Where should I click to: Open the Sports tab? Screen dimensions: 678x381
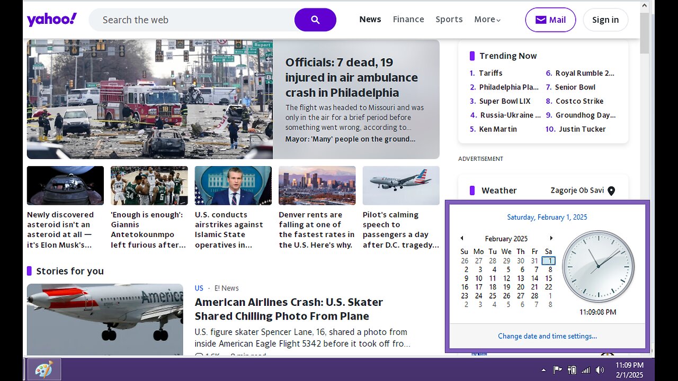click(449, 19)
